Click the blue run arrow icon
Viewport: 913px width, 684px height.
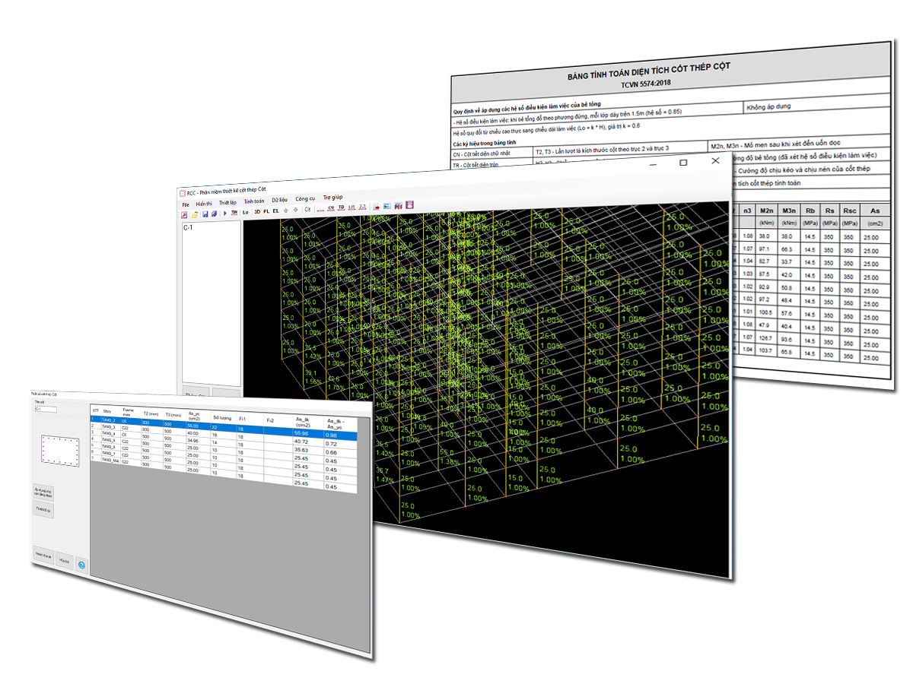[x=224, y=213]
